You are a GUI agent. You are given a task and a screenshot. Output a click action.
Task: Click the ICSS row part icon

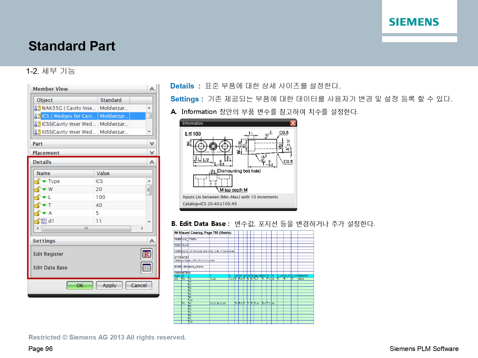tap(38, 124)
